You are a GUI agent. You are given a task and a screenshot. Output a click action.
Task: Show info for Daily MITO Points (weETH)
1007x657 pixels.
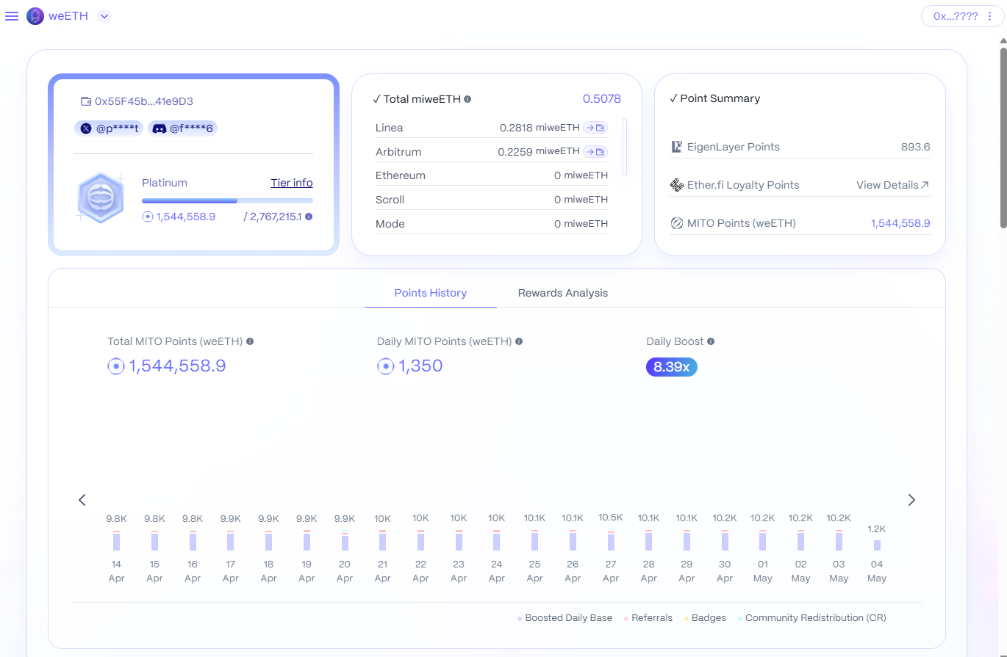coord(519,341)
